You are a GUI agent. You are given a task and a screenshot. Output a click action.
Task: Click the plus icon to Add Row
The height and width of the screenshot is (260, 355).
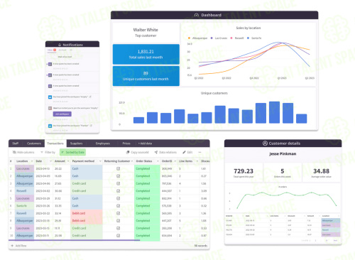pos(12,246)
